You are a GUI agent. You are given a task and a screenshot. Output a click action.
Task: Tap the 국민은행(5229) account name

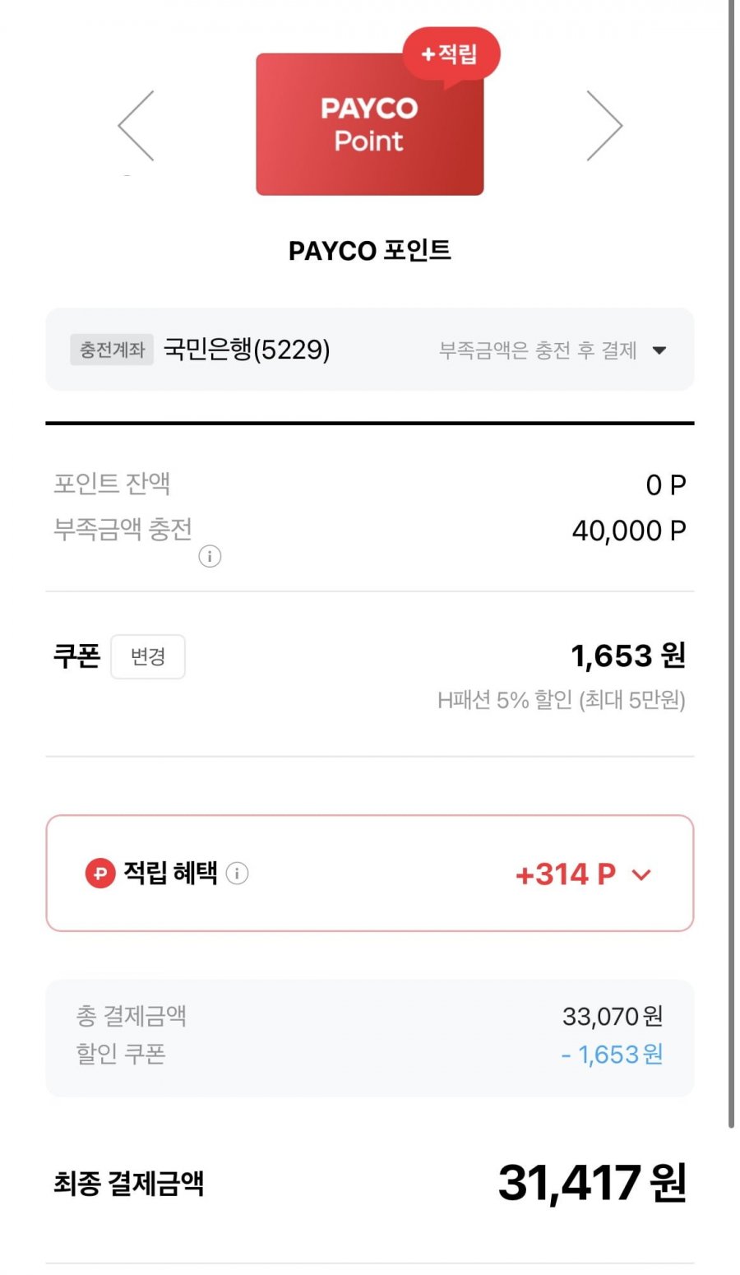(x=247, y=350)
